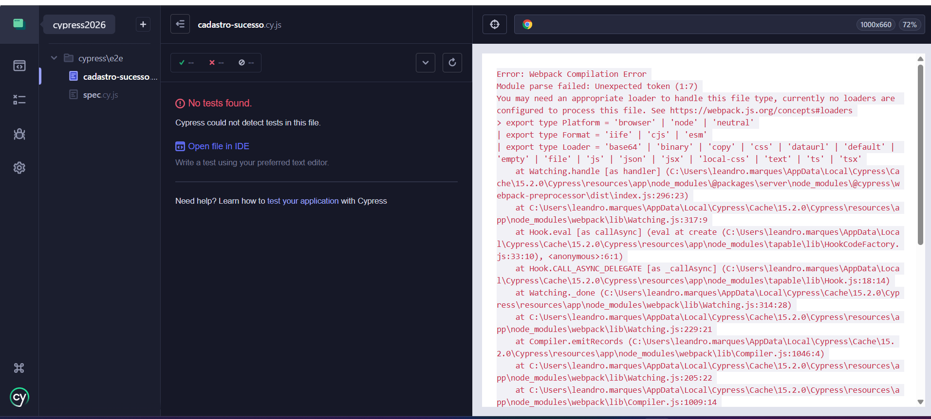Click the error panel vertical scrollbar
Screen dimensions: 931x419
(920, 156)
